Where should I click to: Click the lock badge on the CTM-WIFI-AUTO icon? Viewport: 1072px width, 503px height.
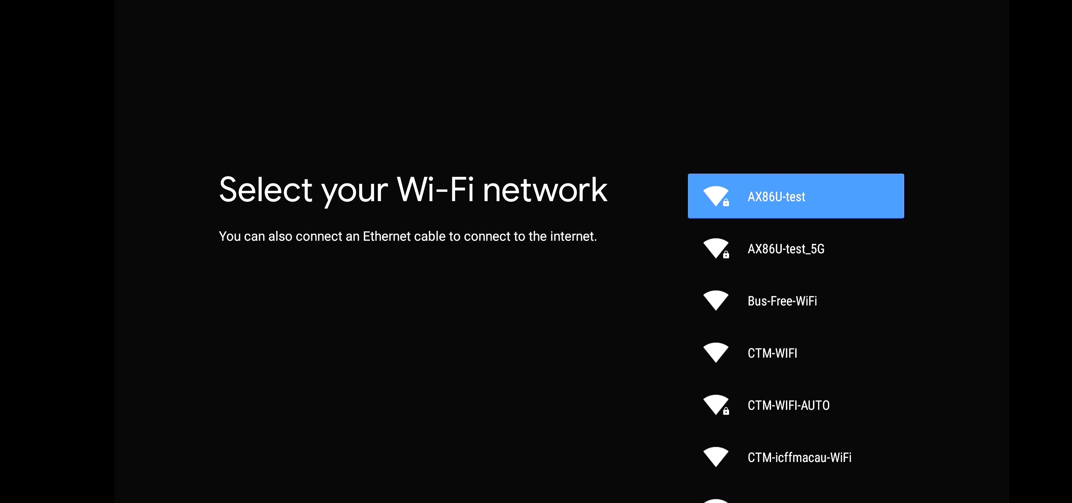tap(726, 411)
